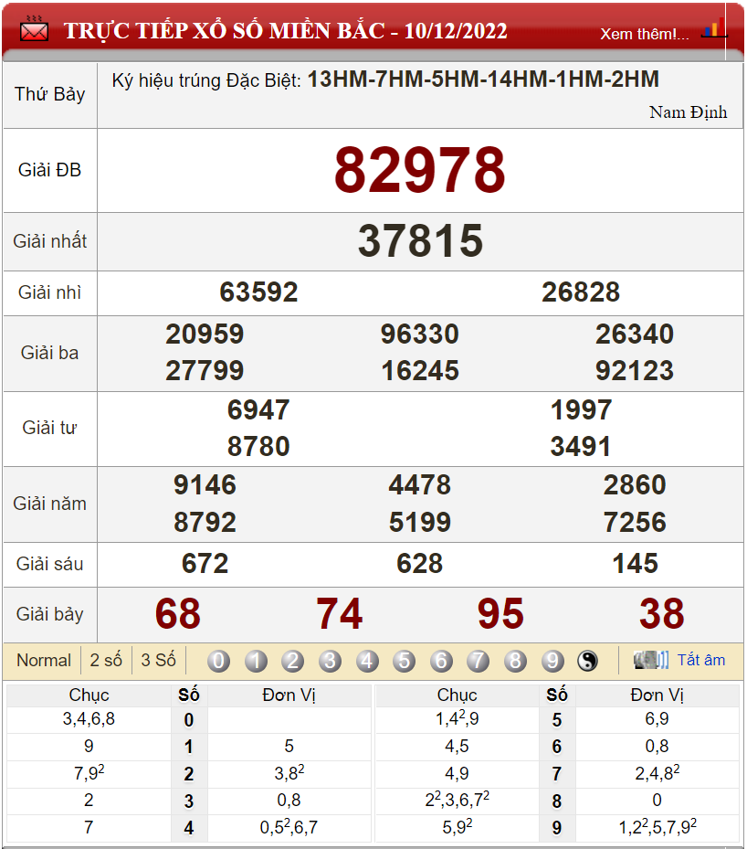Select the digit 8 filter ball

[515, 661]
